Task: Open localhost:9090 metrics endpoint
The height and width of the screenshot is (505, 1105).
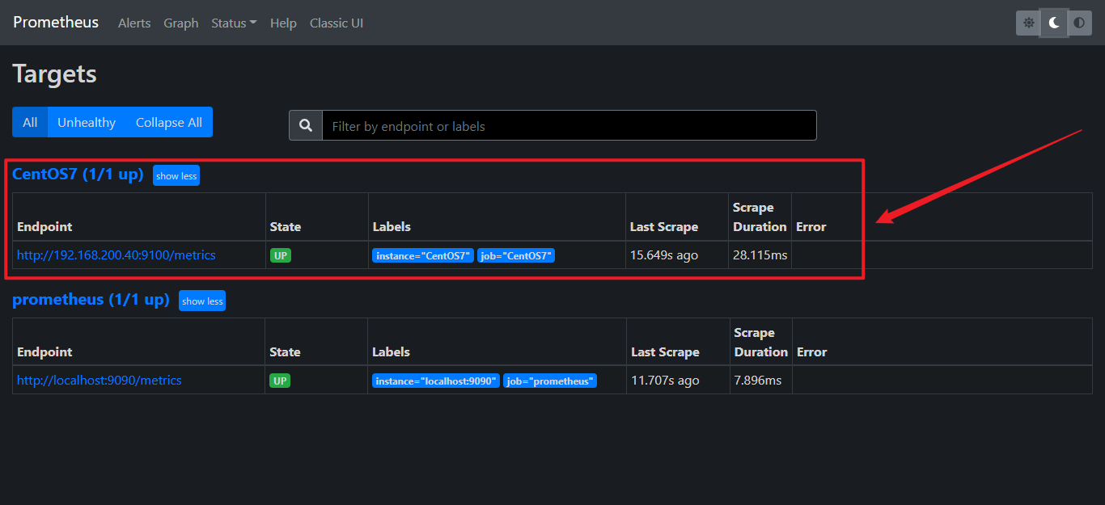Action: (x=99, y=380)
